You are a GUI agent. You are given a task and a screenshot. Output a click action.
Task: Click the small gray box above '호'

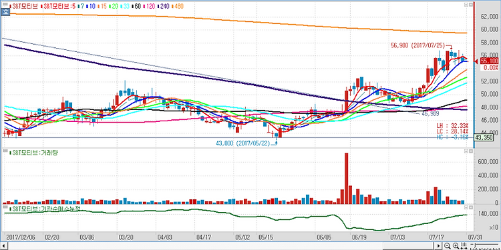pyautogui.click(x=5, y=4)
